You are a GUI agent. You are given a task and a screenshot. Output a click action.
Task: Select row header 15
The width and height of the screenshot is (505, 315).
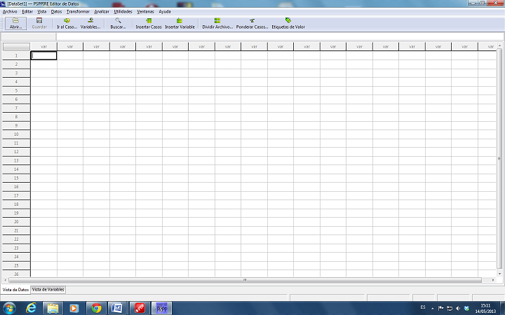16,178
